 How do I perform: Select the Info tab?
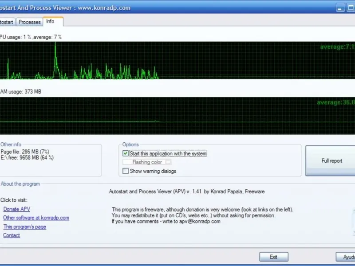pos(53,21)
